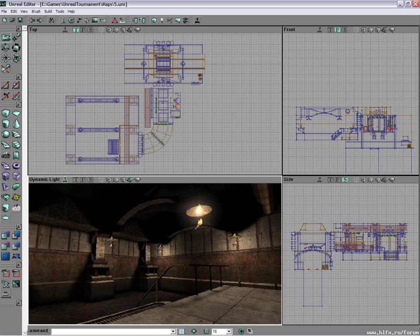Choose the Sphere brush builder icon
This screenshot has height=336, width=420.
click(x=6, y=134)
